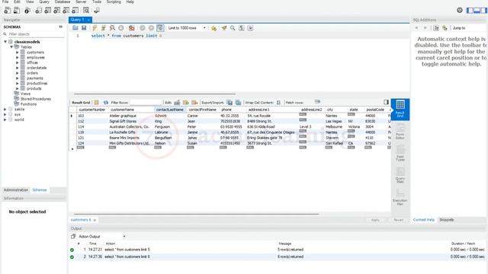This screenshot has height=274, width=488.
Task: Open the Database menu
Action: pyautogui.click(x=63, y=2)
